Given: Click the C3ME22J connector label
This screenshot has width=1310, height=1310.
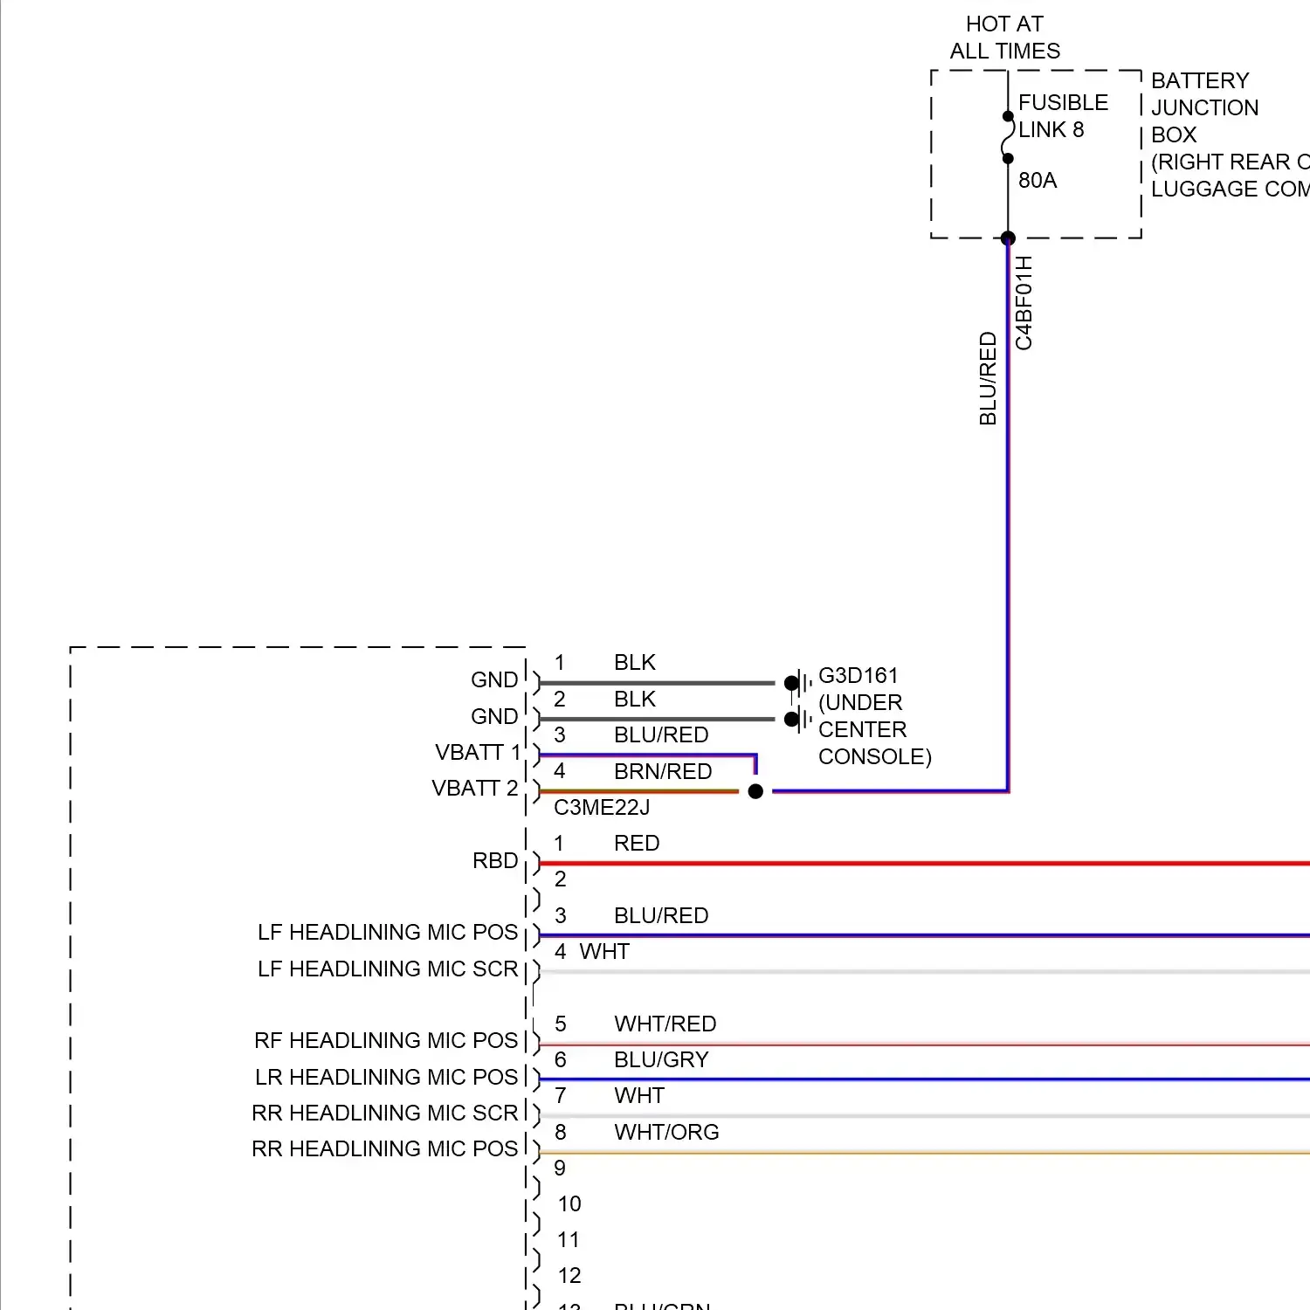Looking at the screenshot, I should [x=602, y=808].
